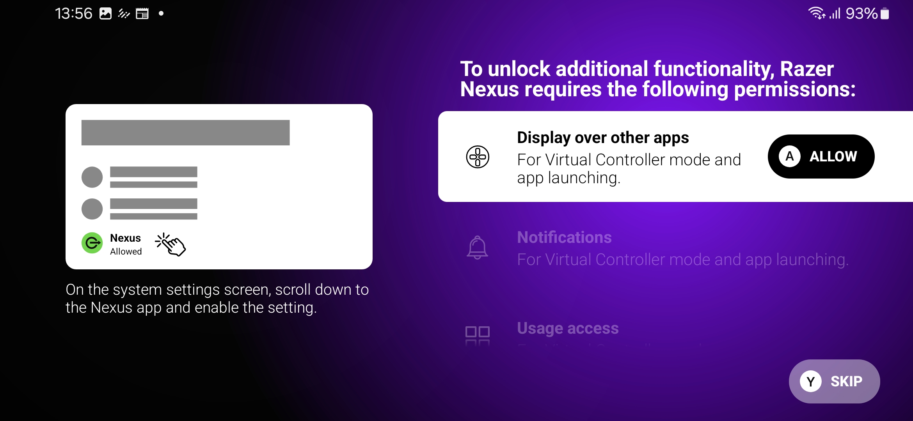Viewport: 913px width, 421px height.
Task: Tap the gray header bar in illustration
Action: pos(185,133)
